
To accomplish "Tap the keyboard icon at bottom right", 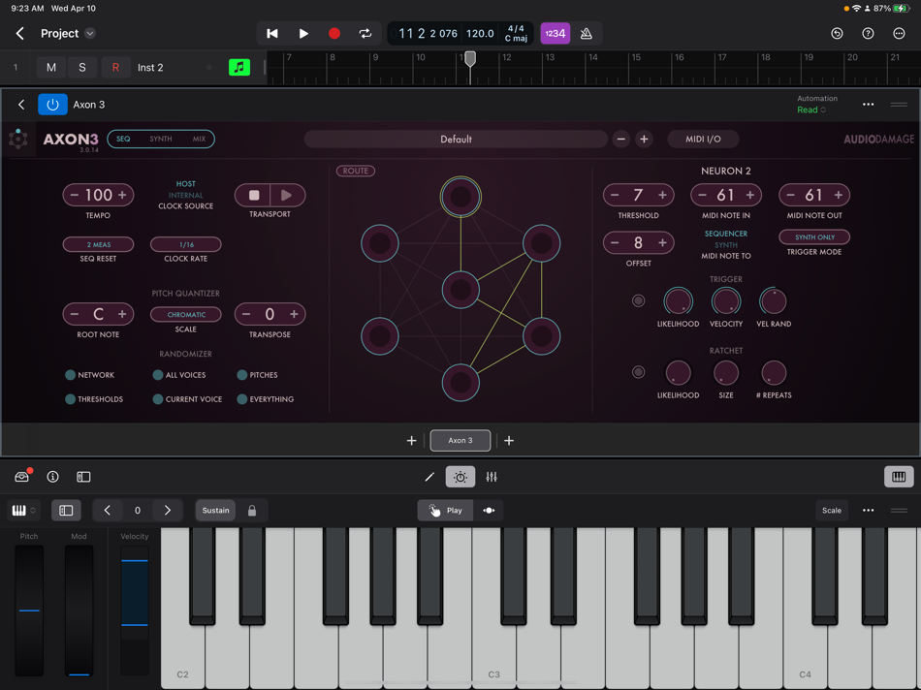I will pyautogui.click(x=898, y=476).
